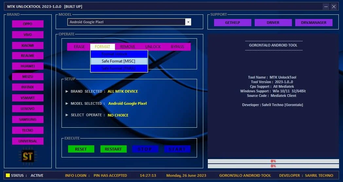343x182 pixels.
Task: Minimize the MTK UnlockTool window
Action: point(326,7)
